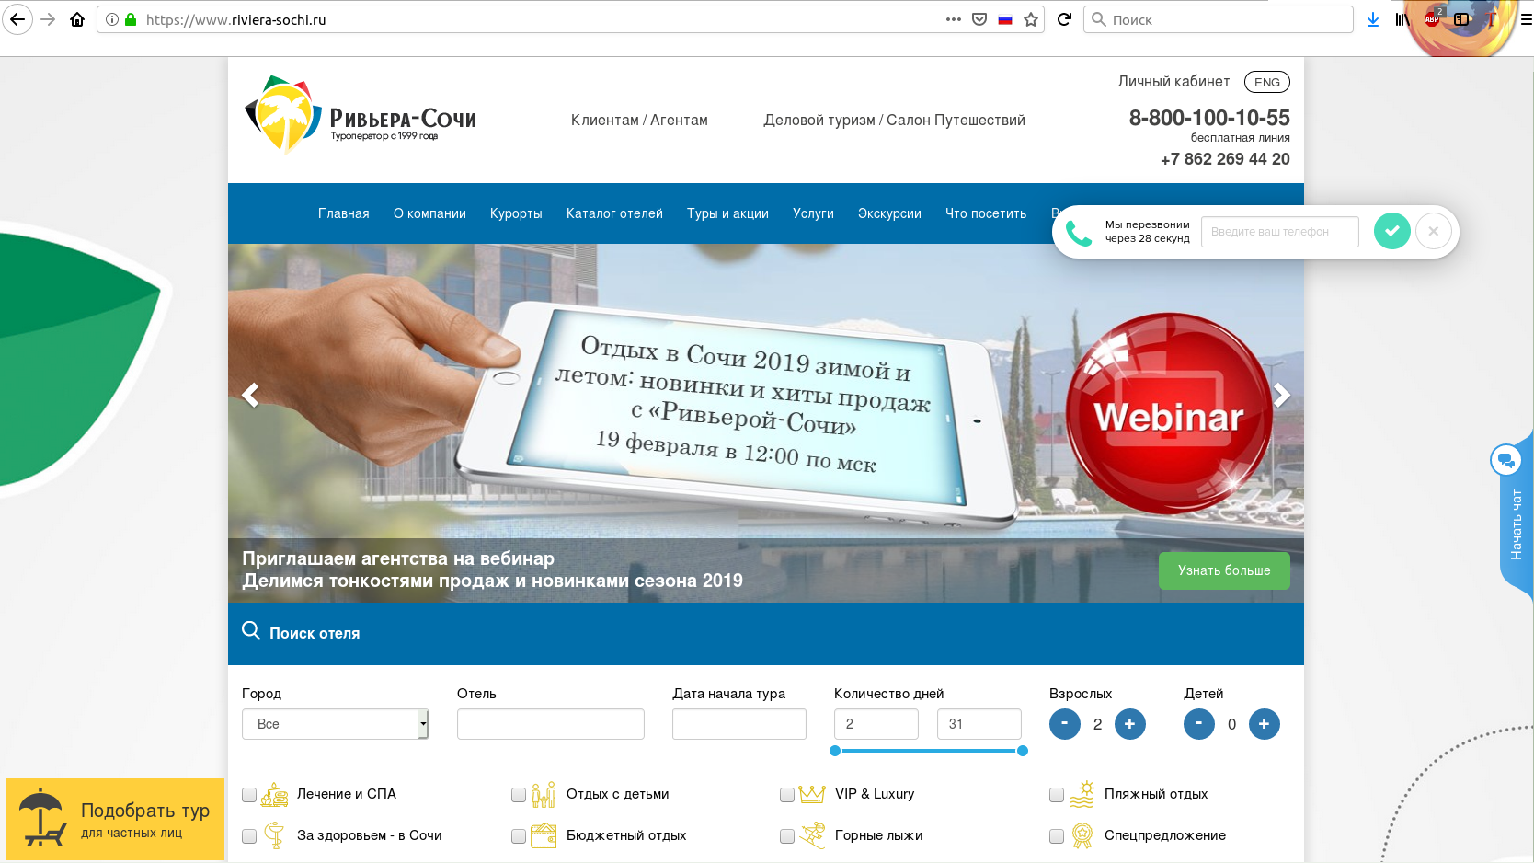The width and height of the screenshot is (1534, 863).
Task: Click the green phone callback icon
Action: [x=1079, y=233]
